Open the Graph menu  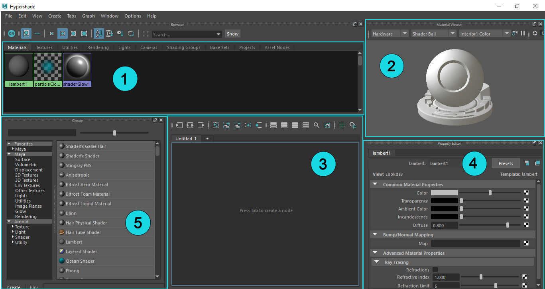[x=89, y=16]
